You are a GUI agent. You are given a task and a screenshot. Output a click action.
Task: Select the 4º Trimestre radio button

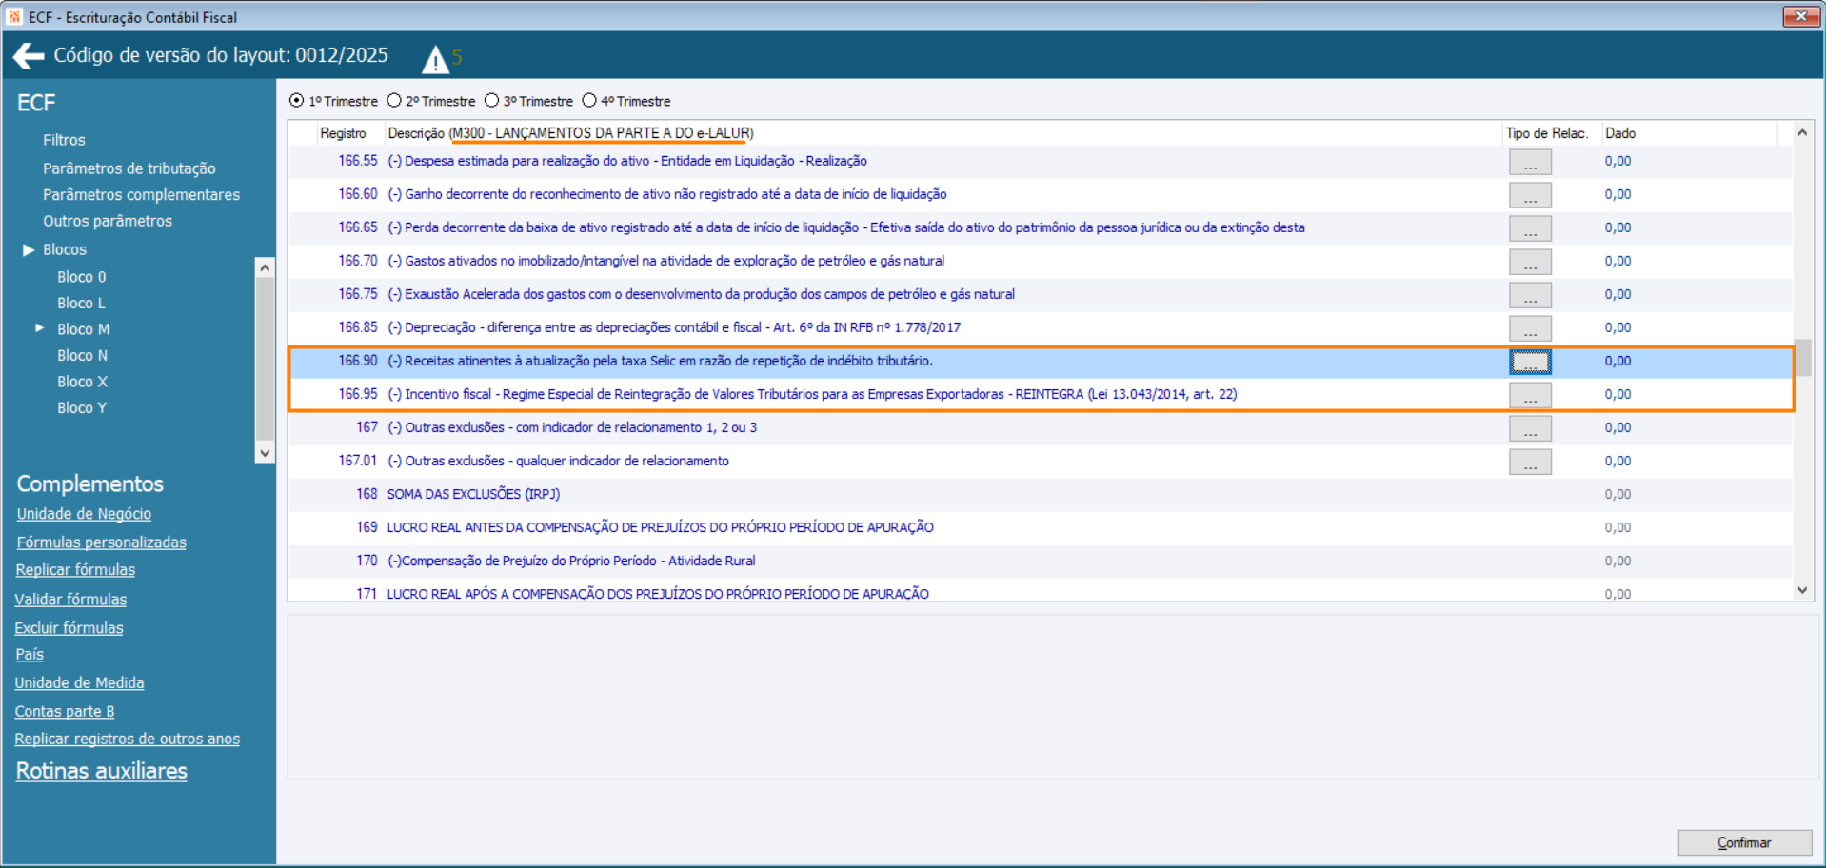pos(589,101)
